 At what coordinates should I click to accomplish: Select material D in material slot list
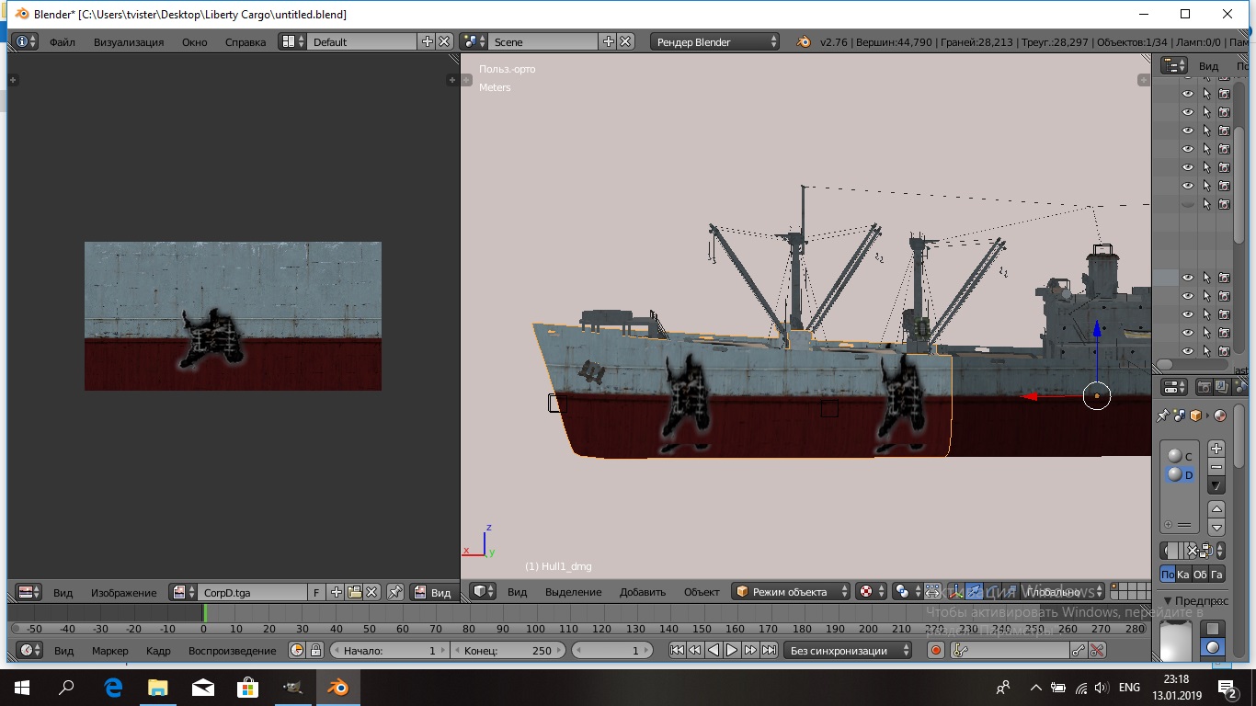(x=1181, y=475)
